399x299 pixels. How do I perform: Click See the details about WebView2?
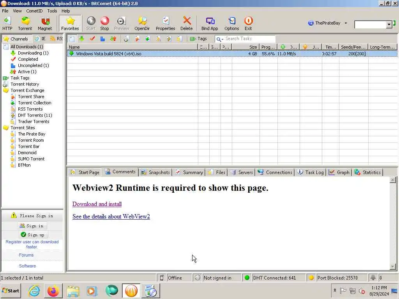point(111,216)
